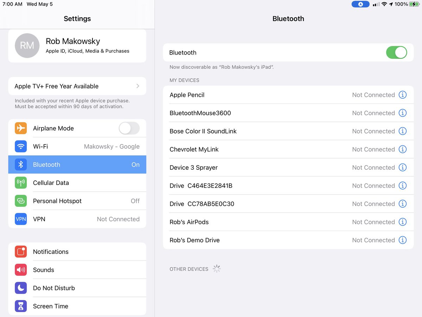The image size is (422, 317).
Task: Tap the Sounds speaker icon
Action: 21,270
